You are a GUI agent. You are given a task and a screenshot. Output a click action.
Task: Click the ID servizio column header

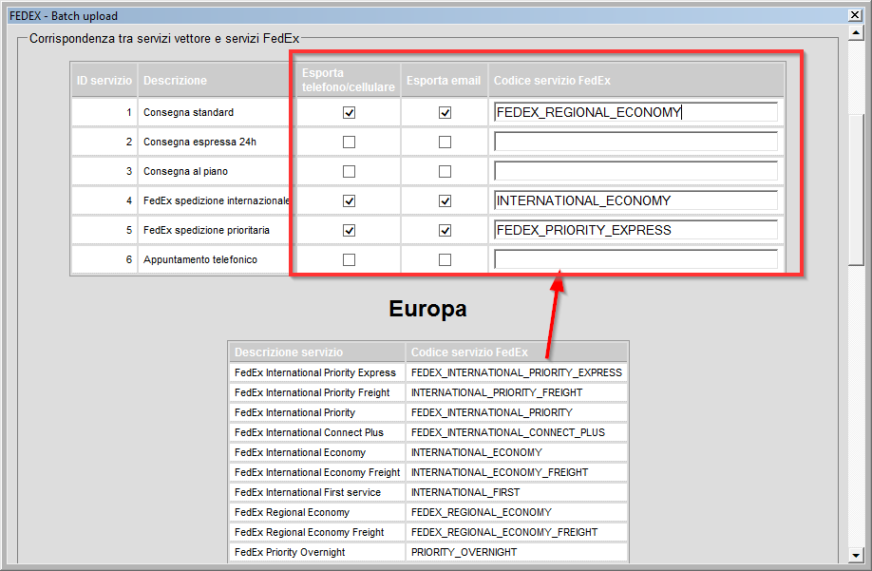(104, 80)
